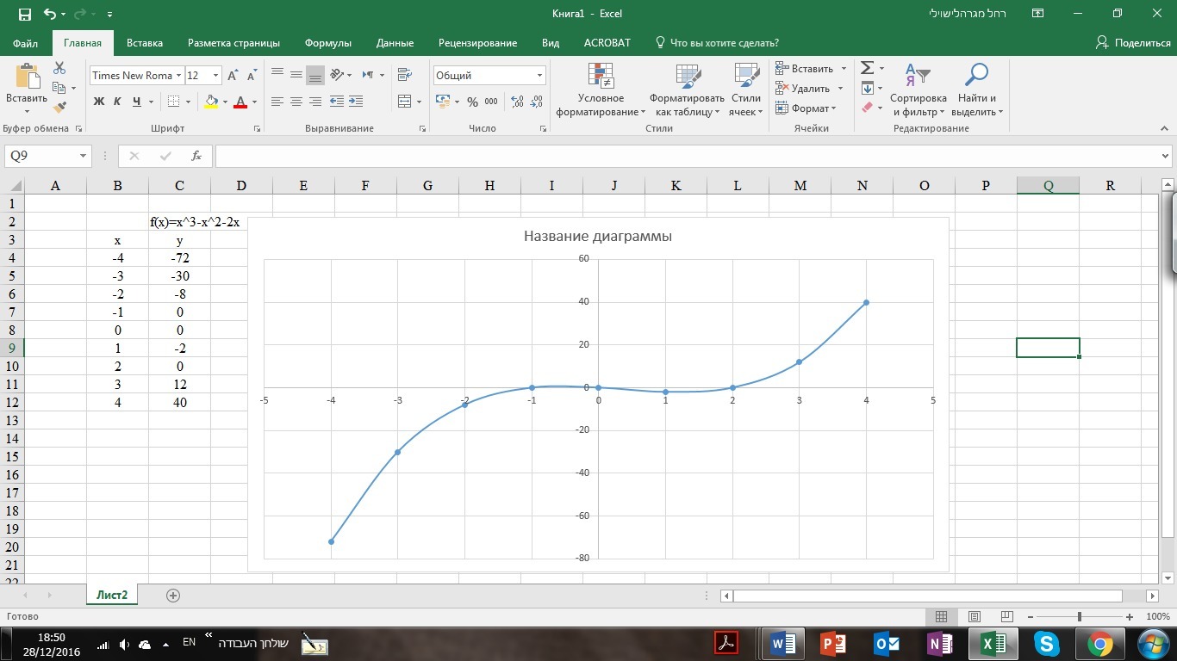
Task: Open the Name Box dropdown showing Q9
Action: click(84, 156)
